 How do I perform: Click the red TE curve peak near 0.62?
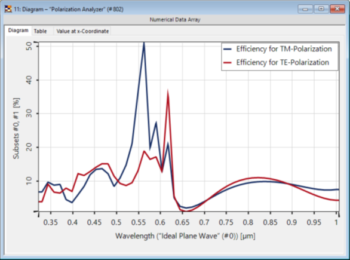(168, 92)
